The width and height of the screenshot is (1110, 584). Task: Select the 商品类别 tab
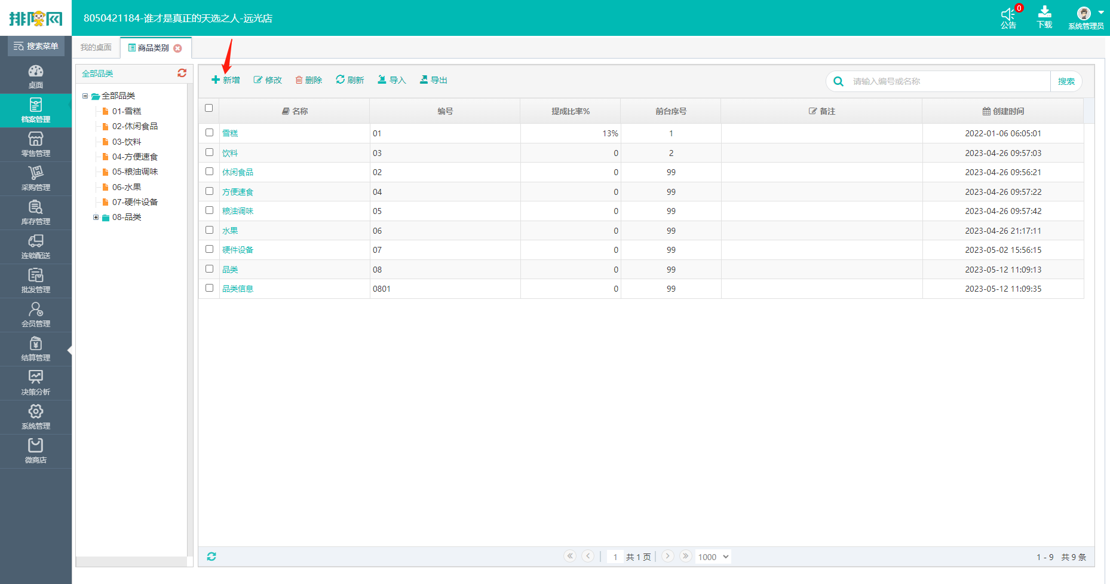click(x=153, y=48)
